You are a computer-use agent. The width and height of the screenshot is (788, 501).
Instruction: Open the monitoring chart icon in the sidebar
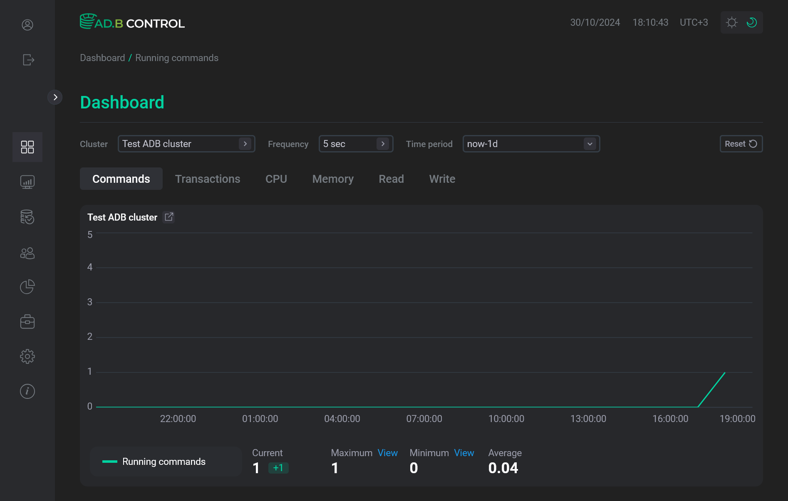(x=27, y=182)
